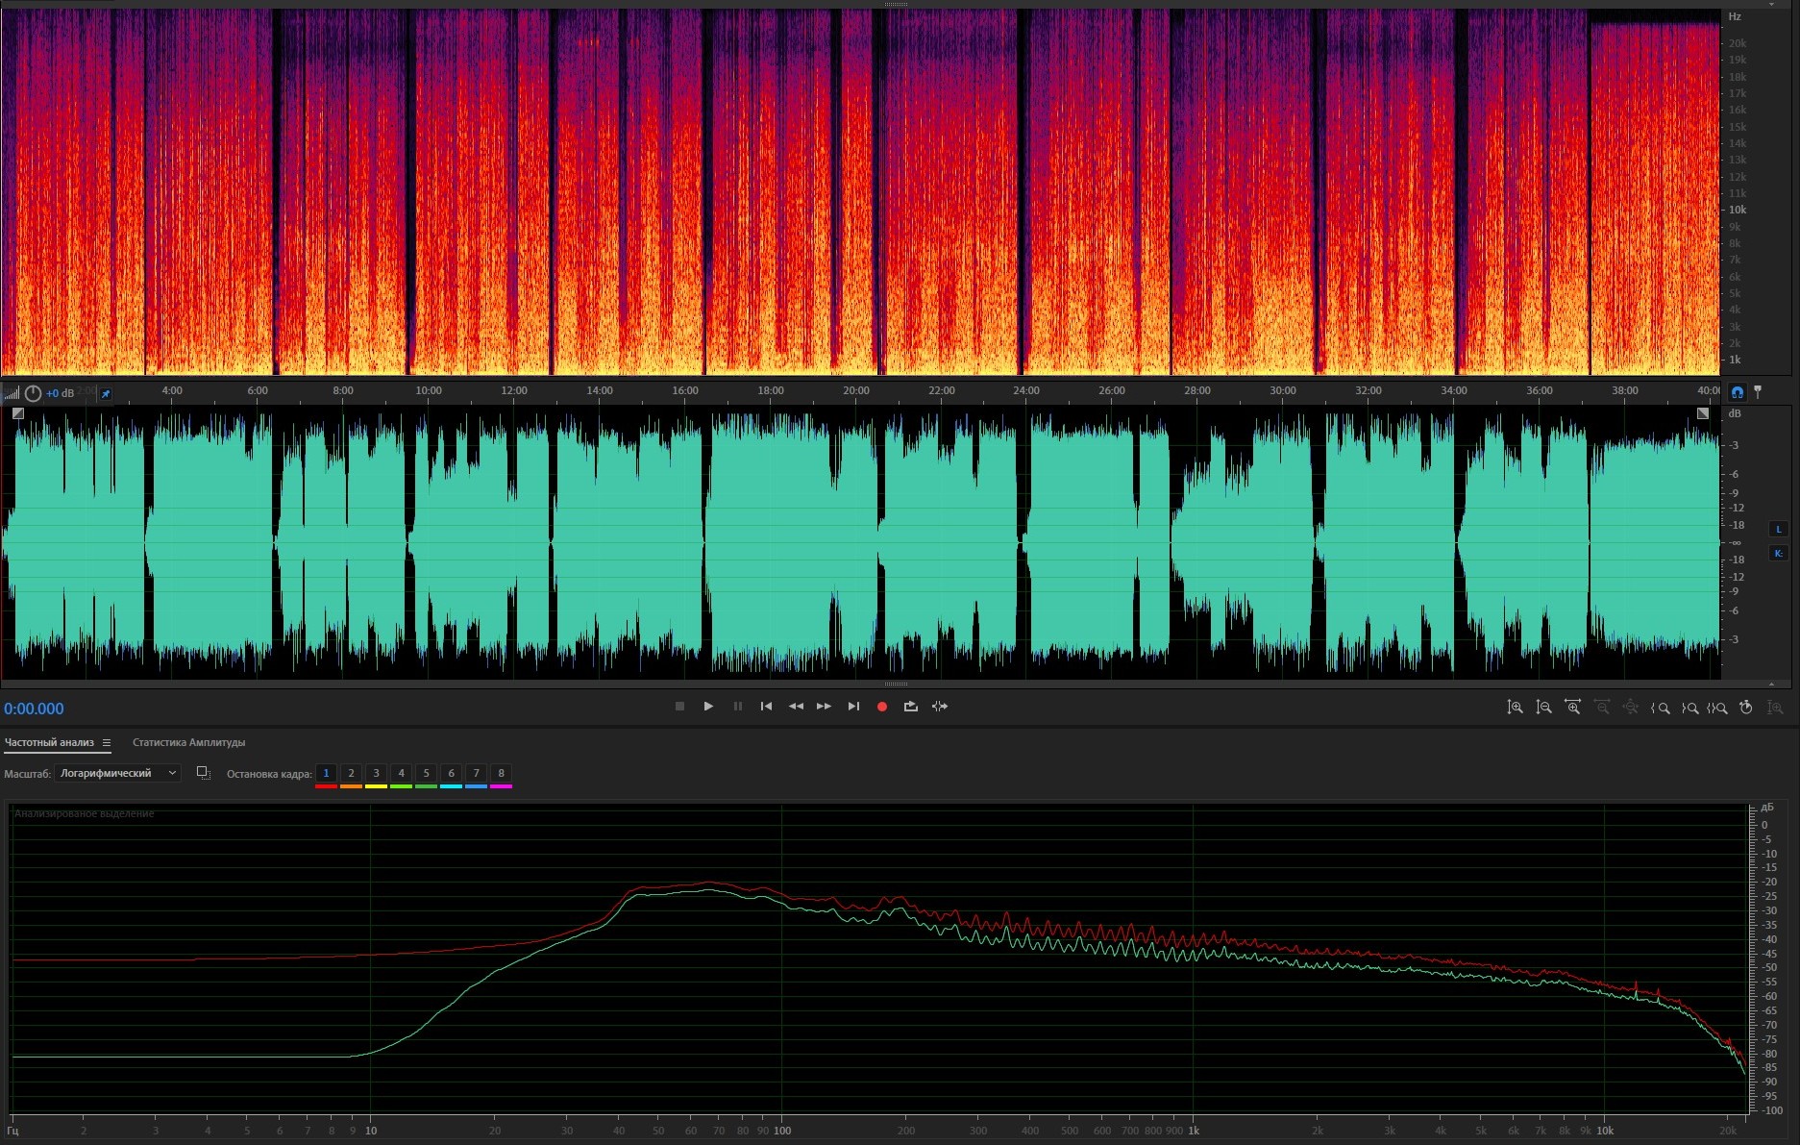Screen dimensions: 1800x1145
Task: Click the Fast Forward button
Action: point(824,707)
